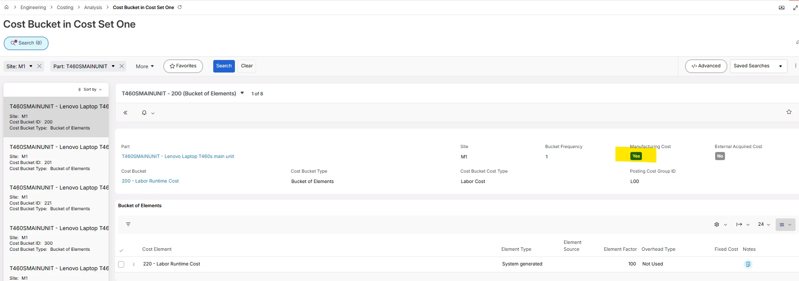
Task: Toggle the Manufacturing Cost Yes badge
Action: click(x=636, y=156)
